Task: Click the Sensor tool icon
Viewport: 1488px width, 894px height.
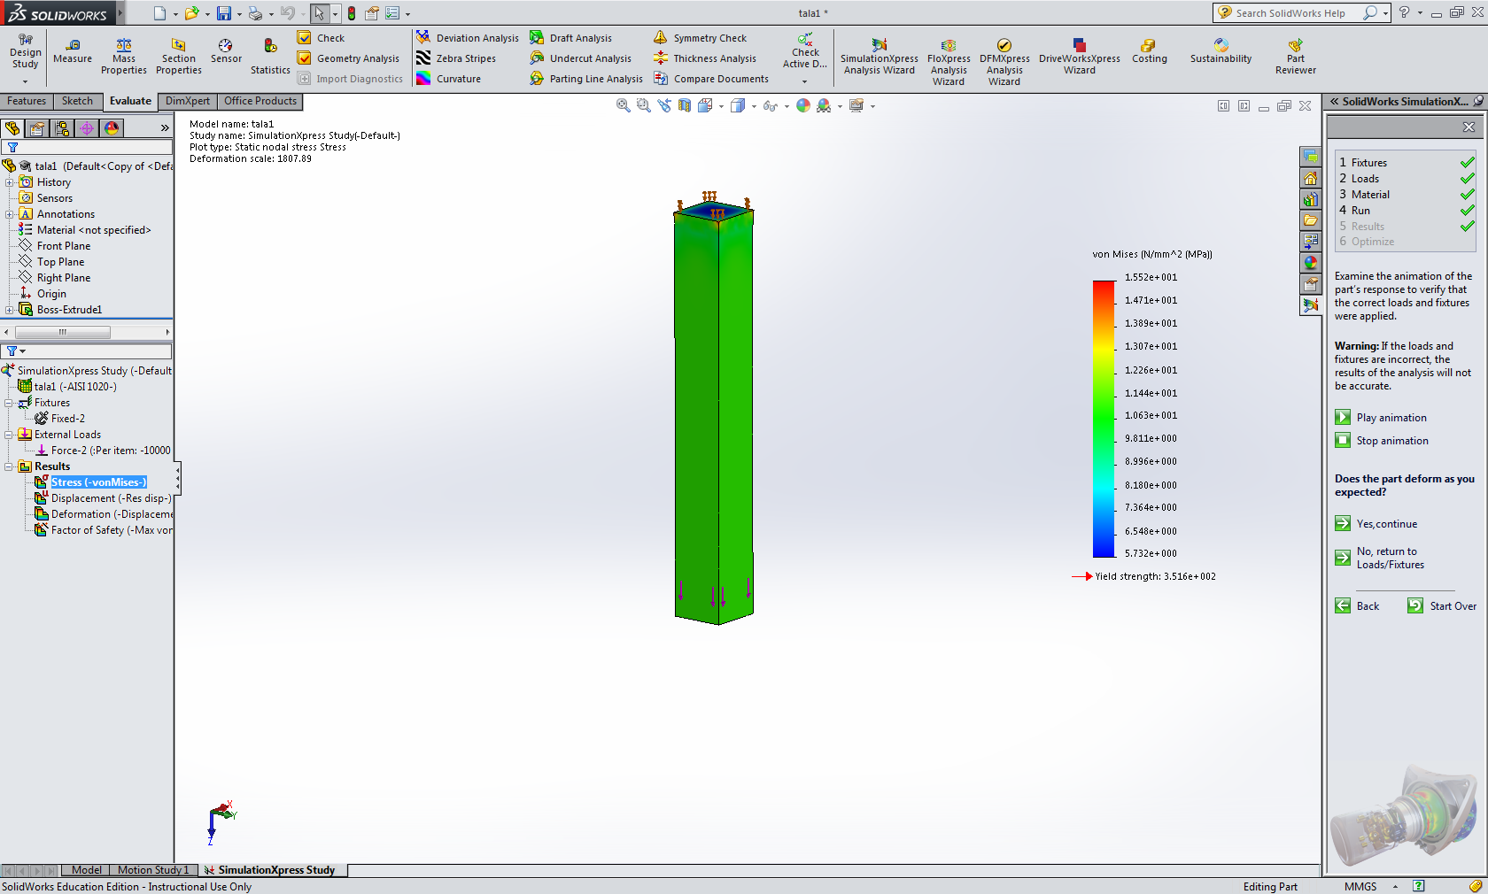Action: point(226,45)
